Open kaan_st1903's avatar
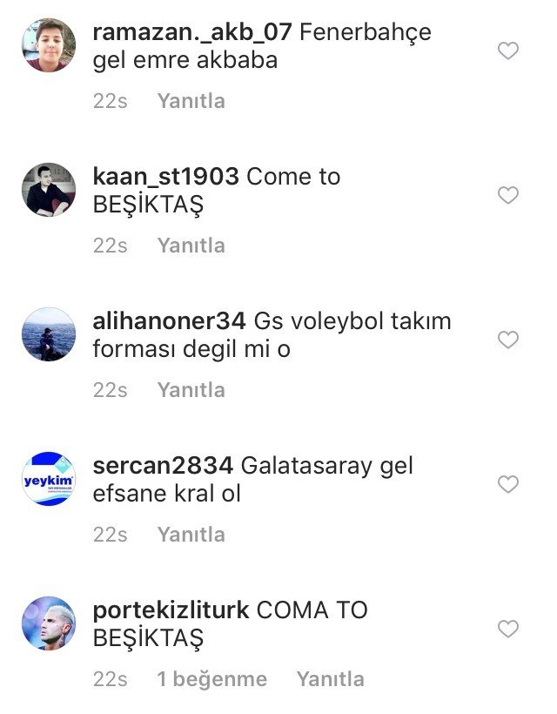The width and height of the screenshot is (557, 714). pos(49,190)
